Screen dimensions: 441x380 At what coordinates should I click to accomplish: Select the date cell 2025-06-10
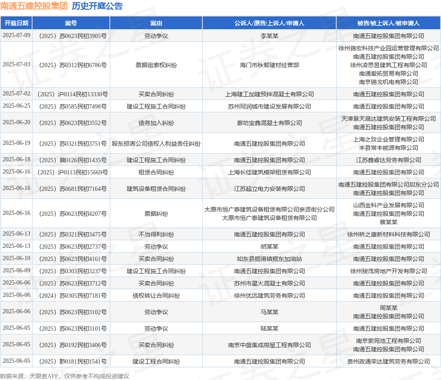pos(16,258)
